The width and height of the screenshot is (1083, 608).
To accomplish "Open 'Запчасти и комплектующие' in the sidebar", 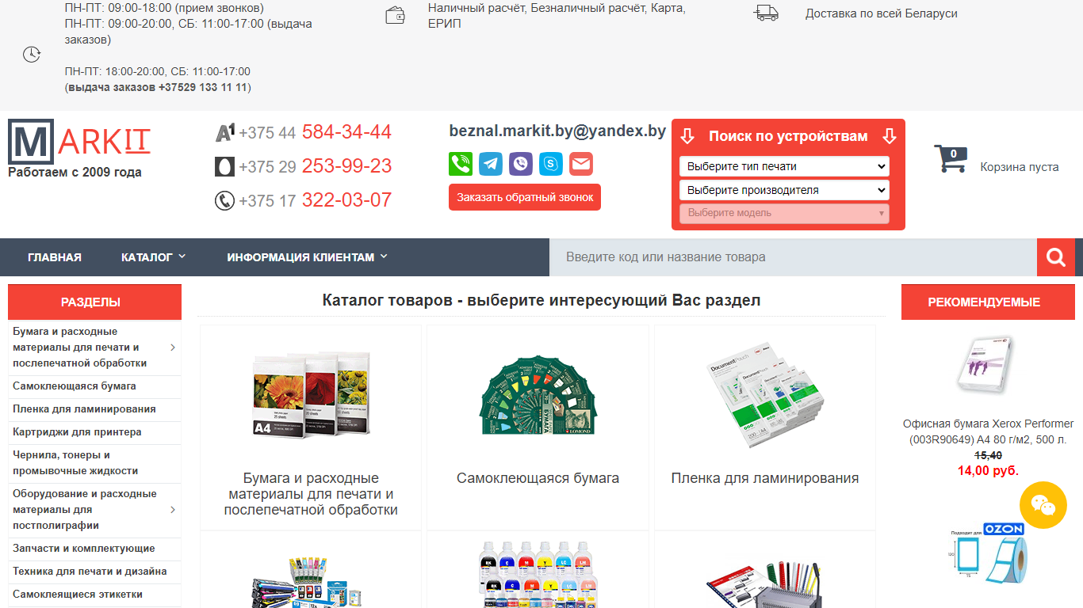I will (x=84, y=549).
